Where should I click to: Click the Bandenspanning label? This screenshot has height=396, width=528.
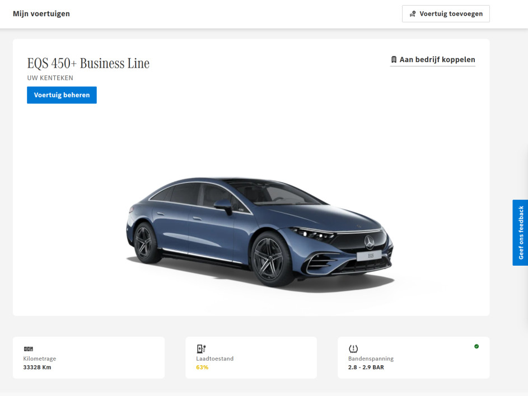point(371,359)
